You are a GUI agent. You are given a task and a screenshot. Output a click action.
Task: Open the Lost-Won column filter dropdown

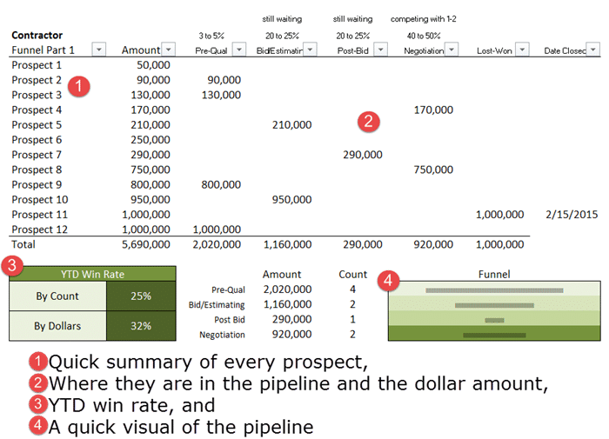point(522,50)
